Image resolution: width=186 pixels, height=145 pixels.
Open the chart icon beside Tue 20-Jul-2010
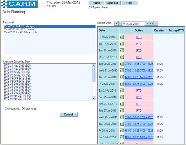click(x=122, y=64)
